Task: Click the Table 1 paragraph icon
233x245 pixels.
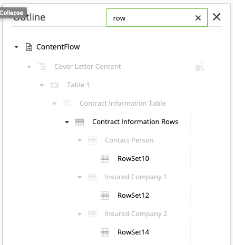Action: [54, 85]
